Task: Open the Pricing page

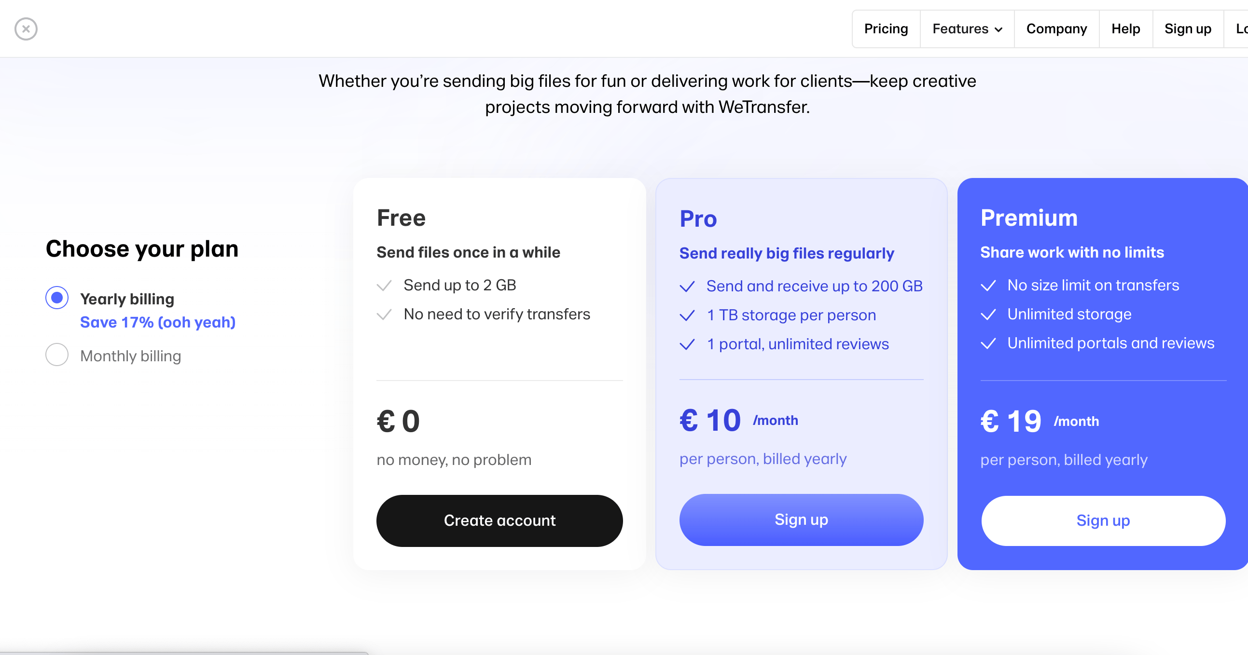Action: 886,29
